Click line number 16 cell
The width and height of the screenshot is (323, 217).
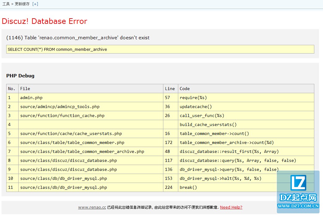[x=170, y=133]
